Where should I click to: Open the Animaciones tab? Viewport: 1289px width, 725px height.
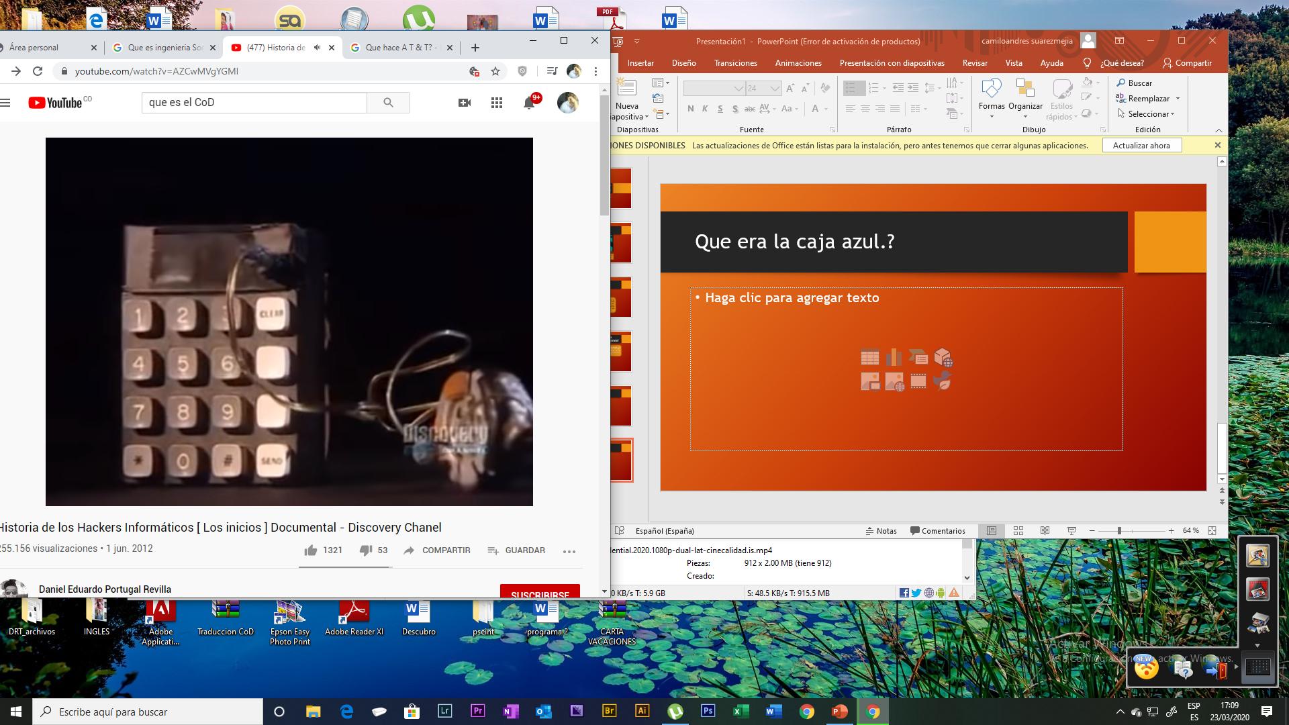click(x=798, y=63)
